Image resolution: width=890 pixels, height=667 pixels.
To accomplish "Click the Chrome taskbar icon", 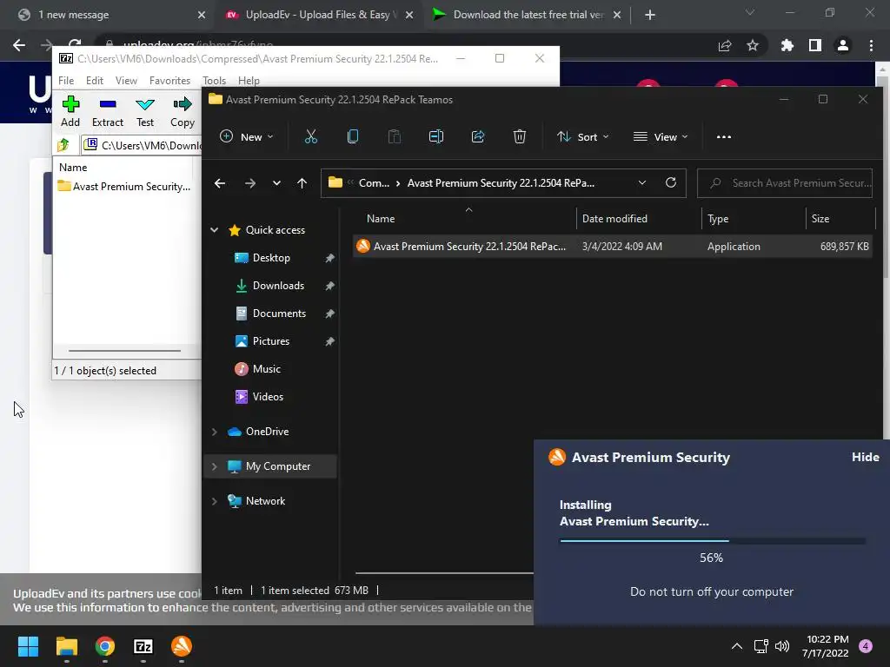I will point(105,646).
